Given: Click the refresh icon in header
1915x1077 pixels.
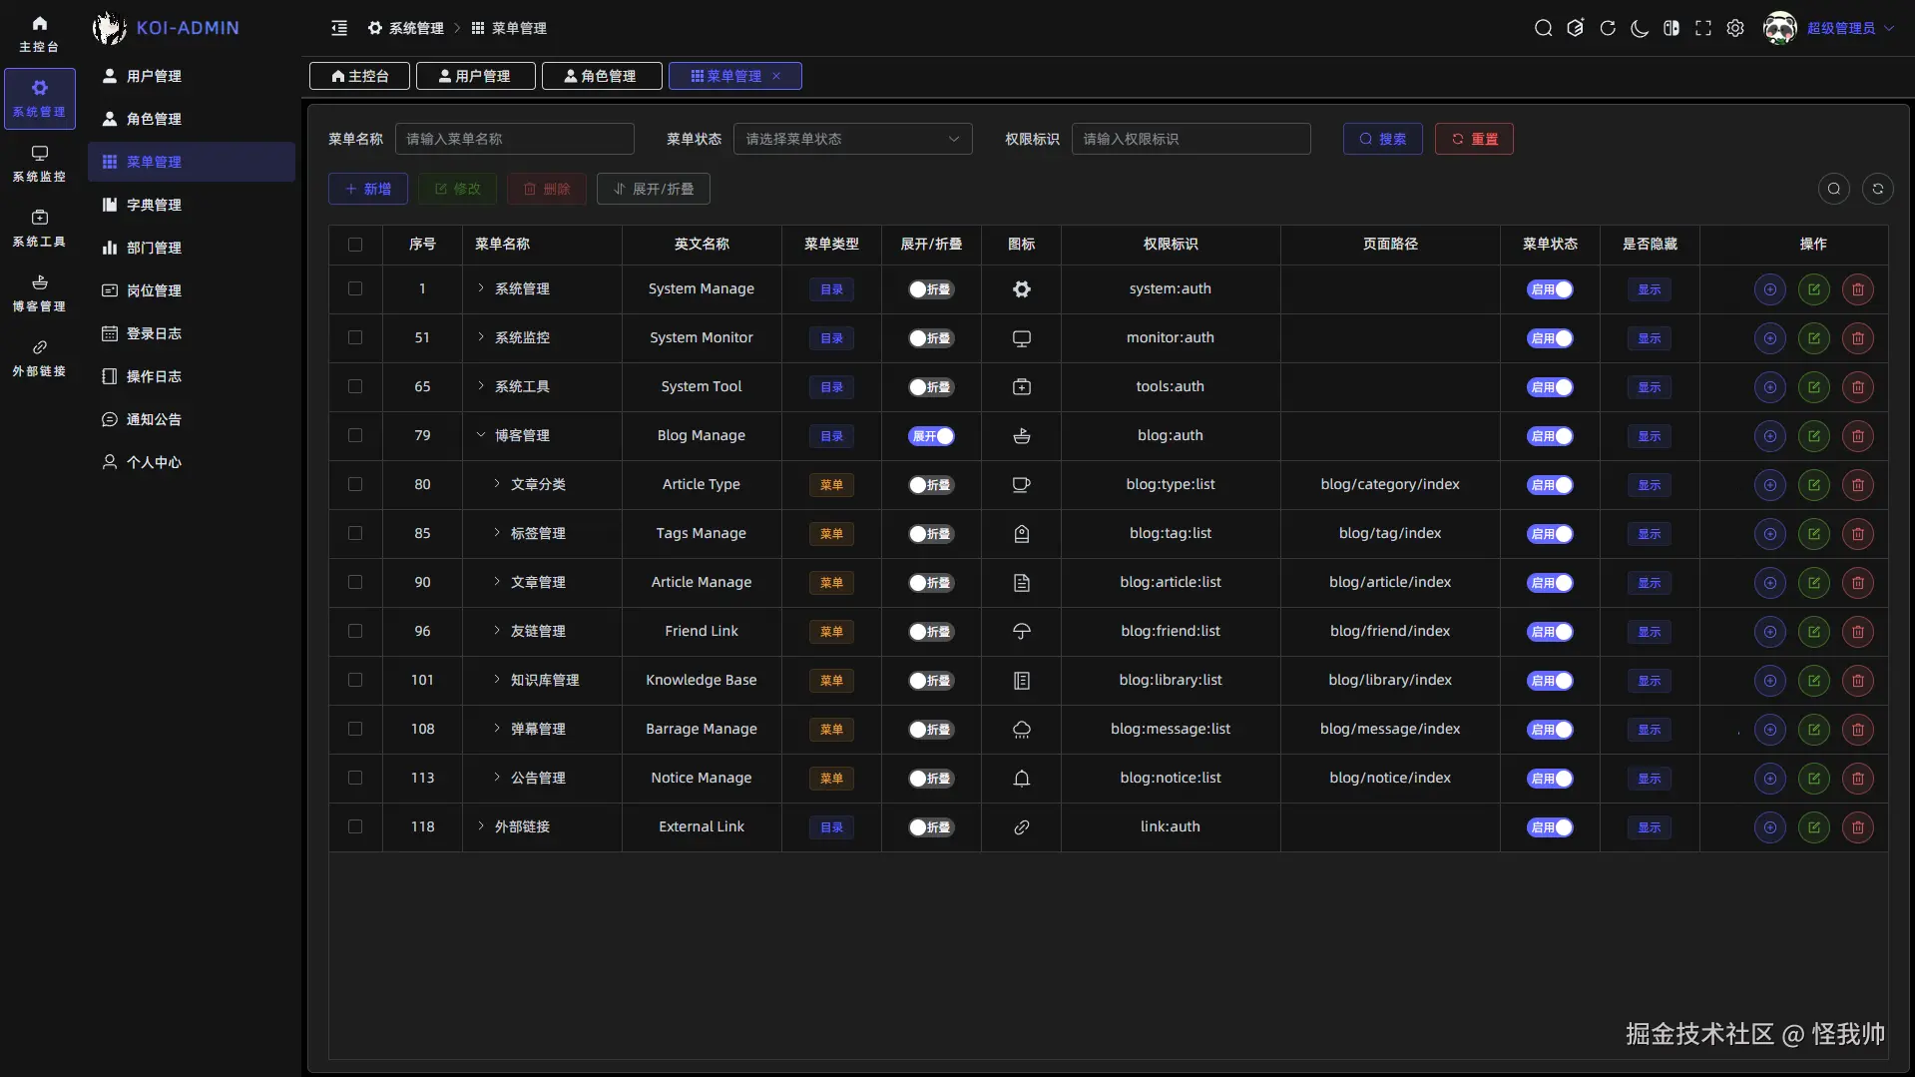Looking at the screenshot, I should click(1608, 28).
